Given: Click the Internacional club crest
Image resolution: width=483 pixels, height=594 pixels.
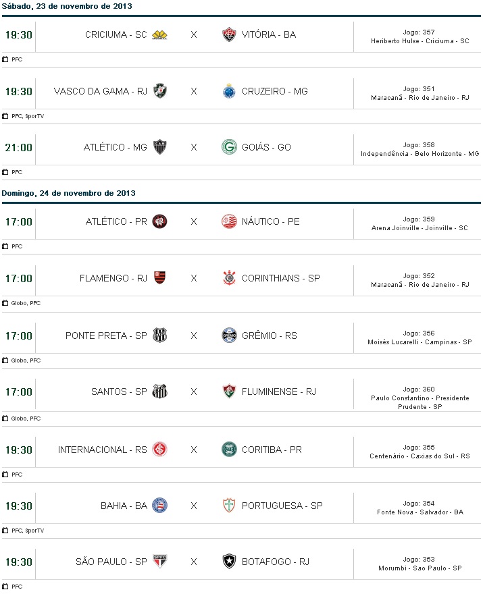Looking at the screenshot, I should [159, 450].
